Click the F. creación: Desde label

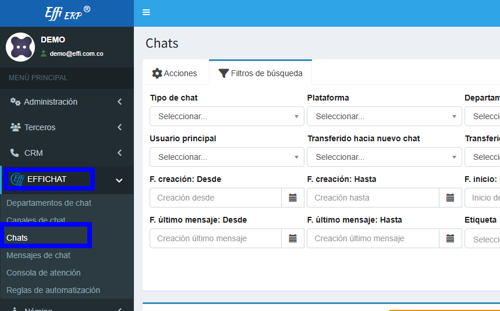coord(186,179)
